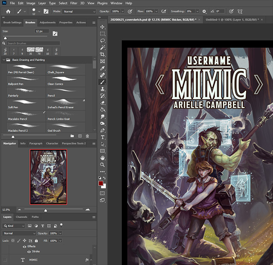Delete brush with the trash icon
The width and height of the screenshot is (273, 265).
click(87, 136)
